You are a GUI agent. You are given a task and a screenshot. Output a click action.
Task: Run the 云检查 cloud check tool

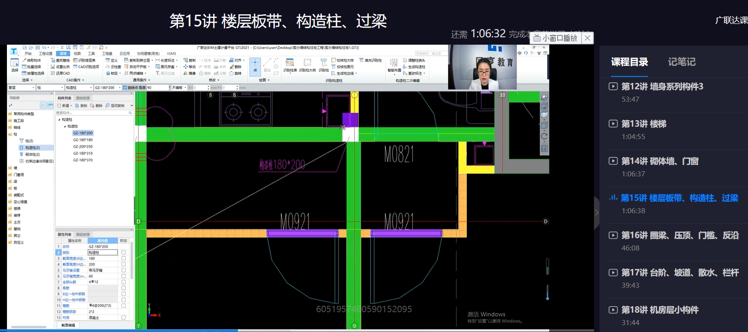113,67
